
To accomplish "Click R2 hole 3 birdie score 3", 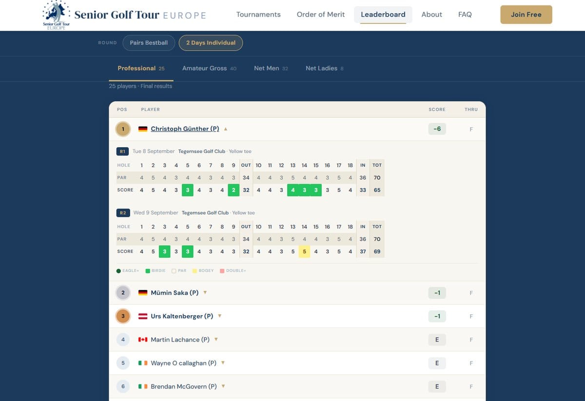I will (x=165, y=251).
